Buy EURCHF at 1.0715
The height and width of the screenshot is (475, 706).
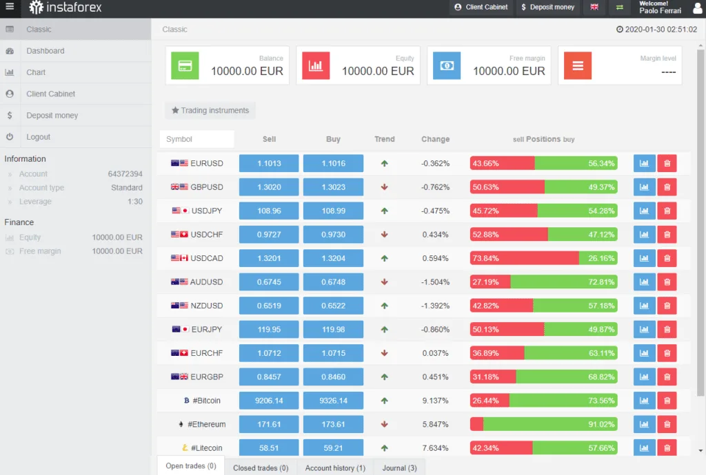pos(333,353)
